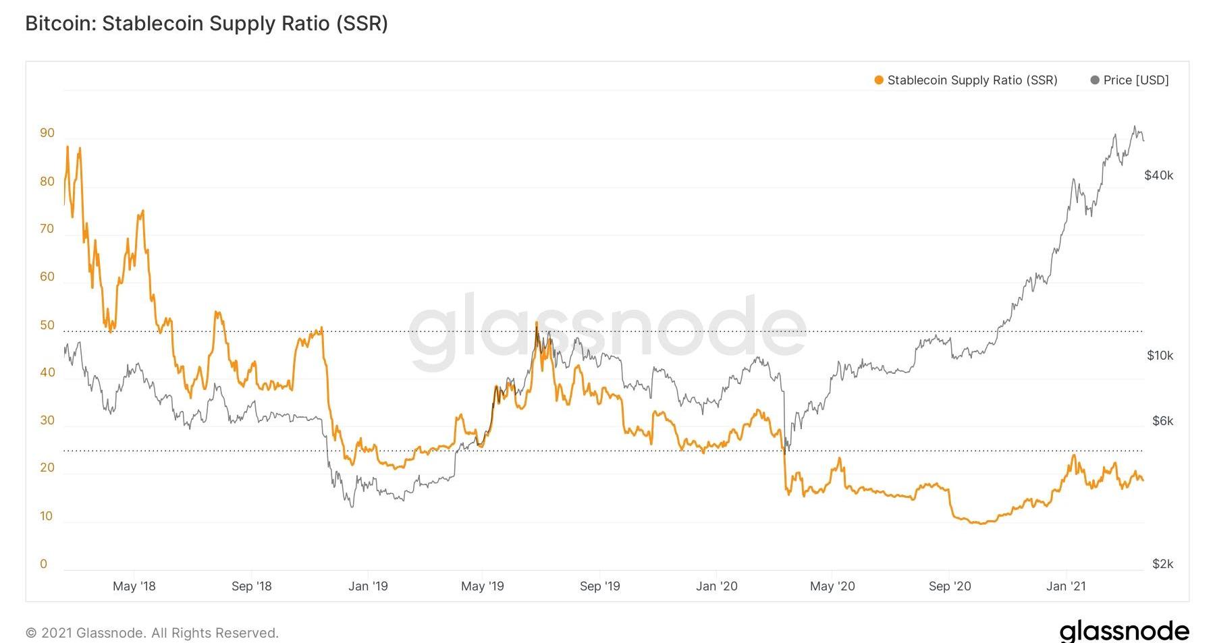Select the Sep '20 date label
The image size is (1215, 643).
949,586
